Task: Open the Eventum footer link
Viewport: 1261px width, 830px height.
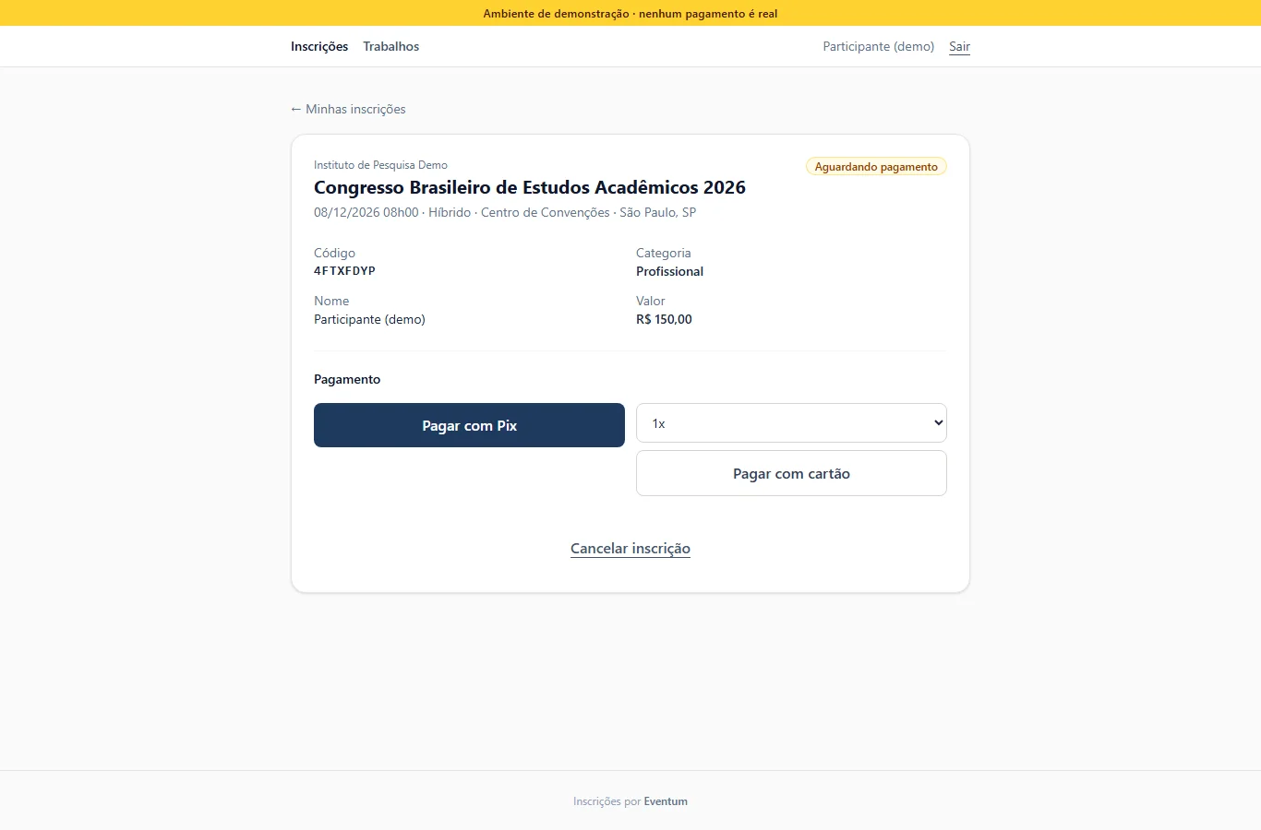Action: (666, 801)
